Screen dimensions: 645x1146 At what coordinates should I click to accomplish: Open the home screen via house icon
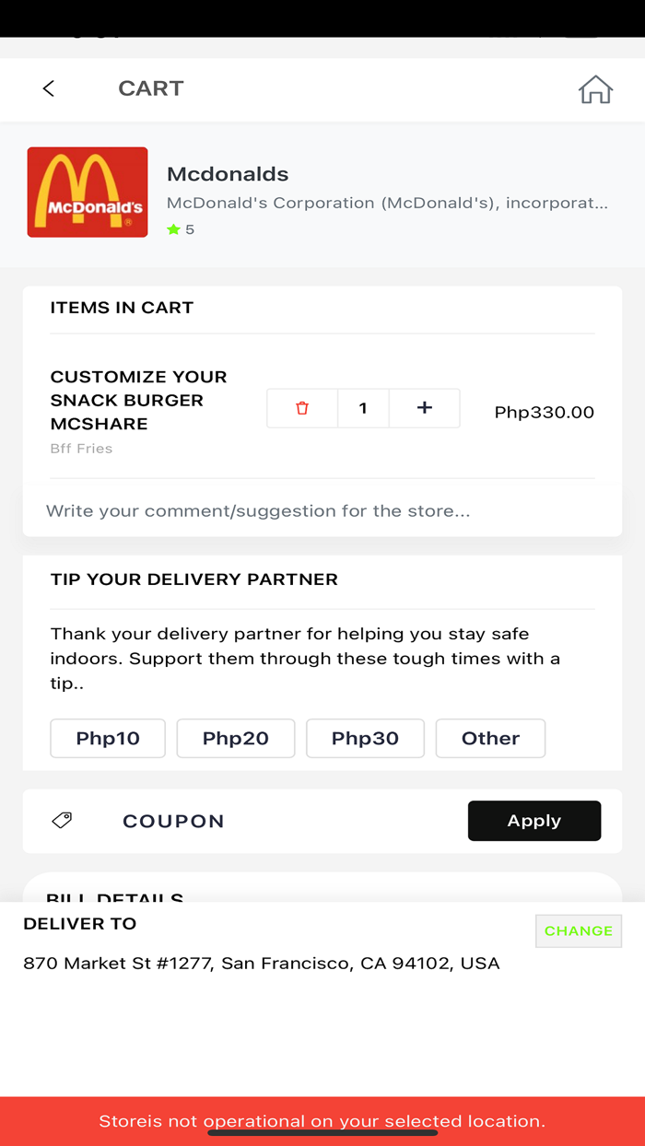point(595,88)
